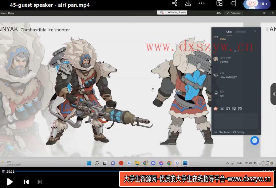Open the more options ellipsis menu
This screenshot has height=188, width=276.
click(x=202, y=3)
